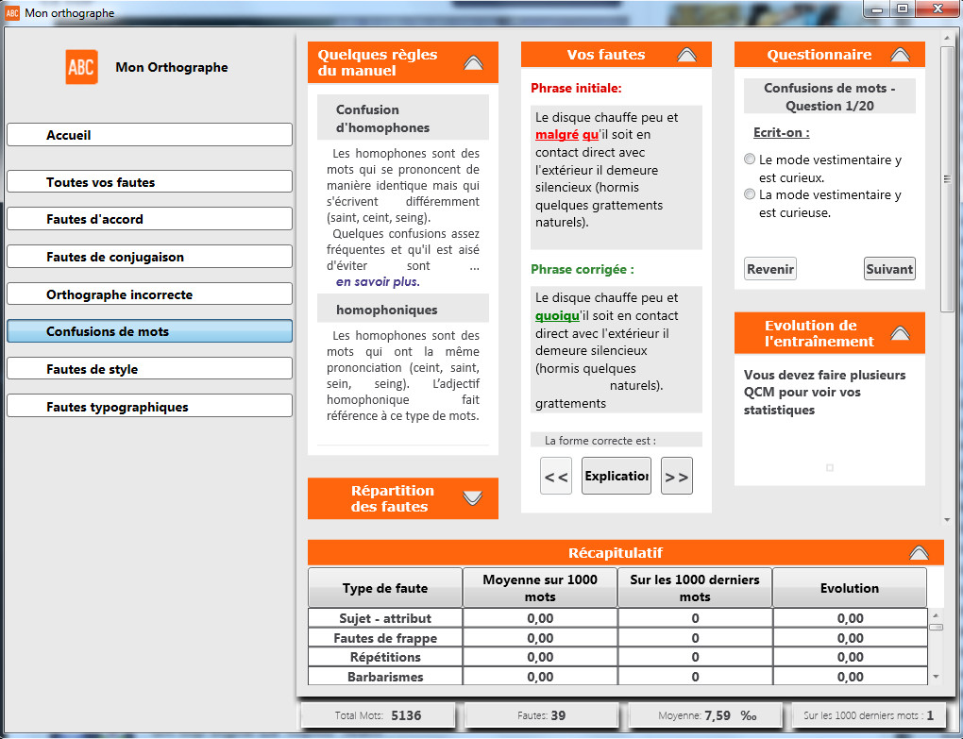
Task: Open 'Fautes typographiques' category
Action: 149,407
